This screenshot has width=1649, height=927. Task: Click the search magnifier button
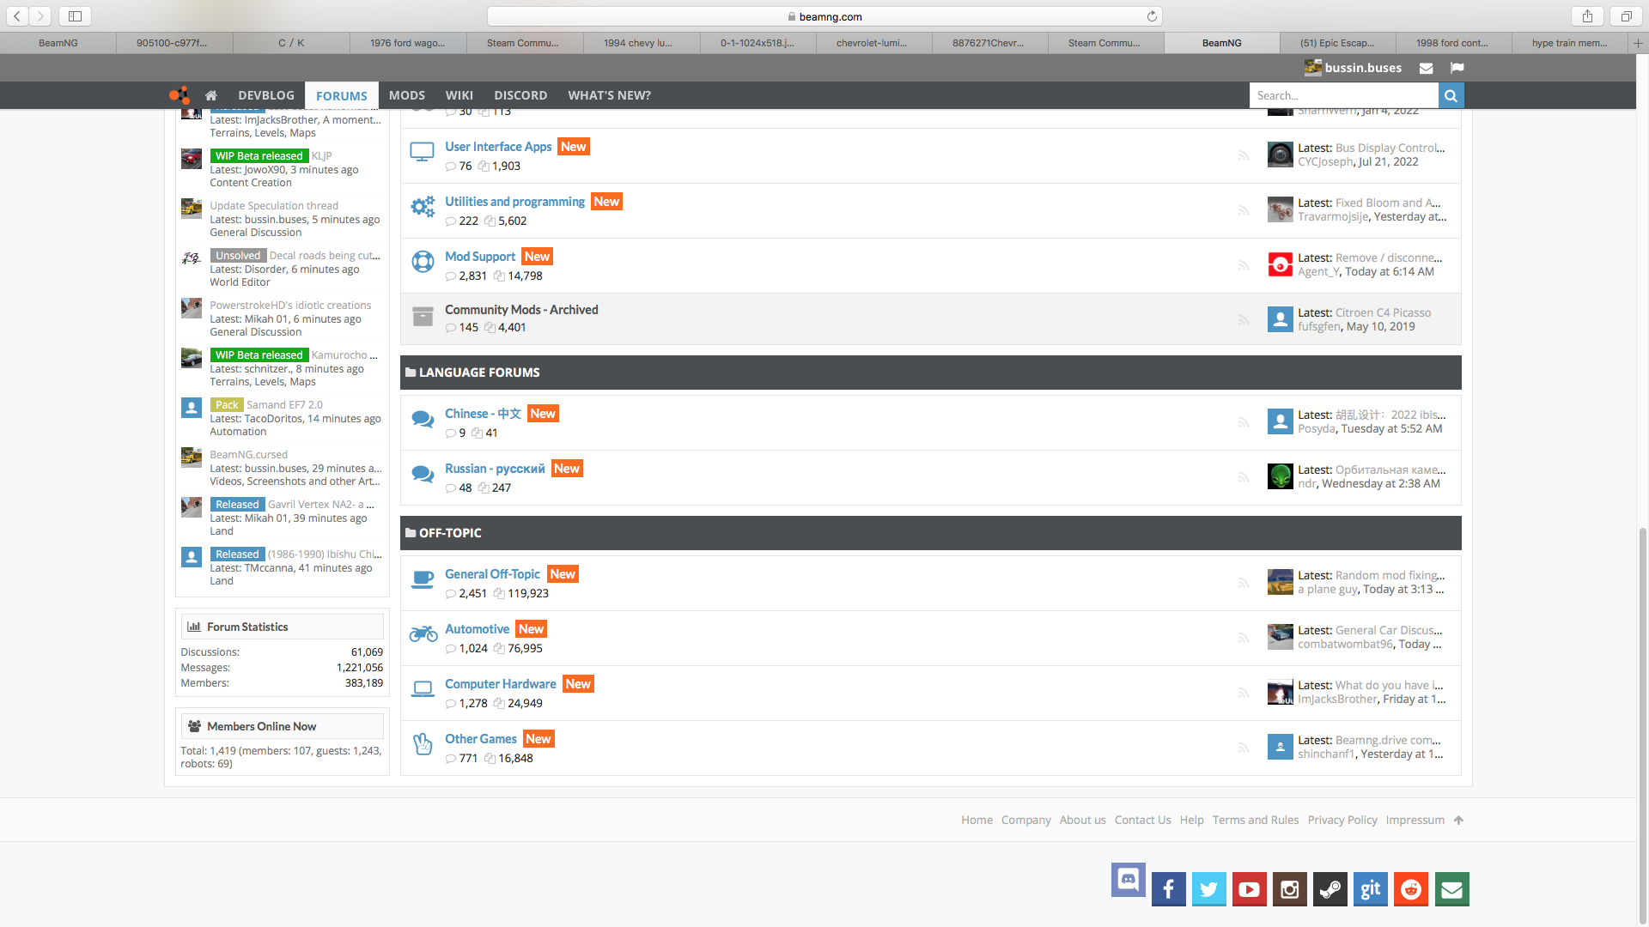pyautogui.click(x=1451, y=95)
